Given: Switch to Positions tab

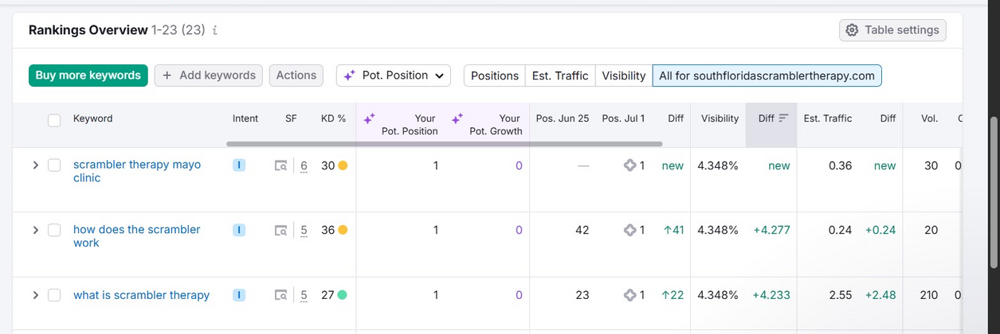Looking at the screenshot, I should click(x=494, y=76).
